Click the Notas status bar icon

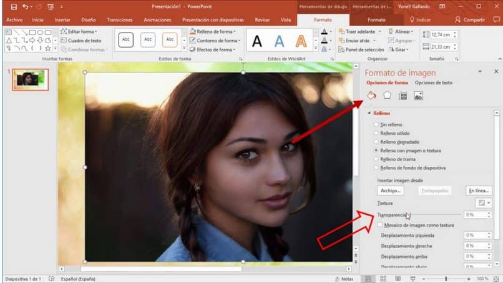click(x=344, y=279)
